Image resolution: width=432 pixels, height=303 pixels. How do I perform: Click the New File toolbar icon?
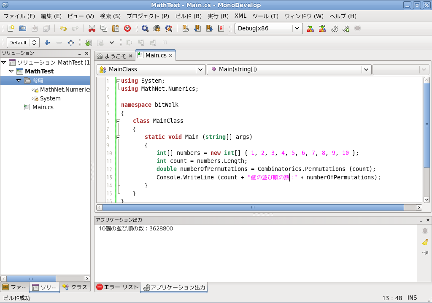point(11,28)
